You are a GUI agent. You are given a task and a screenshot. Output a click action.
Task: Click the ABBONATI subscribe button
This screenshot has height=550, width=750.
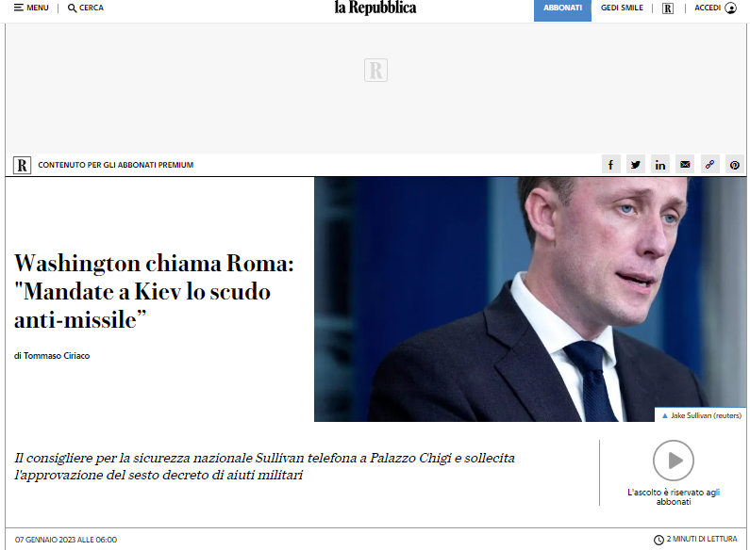coord(562,10)
